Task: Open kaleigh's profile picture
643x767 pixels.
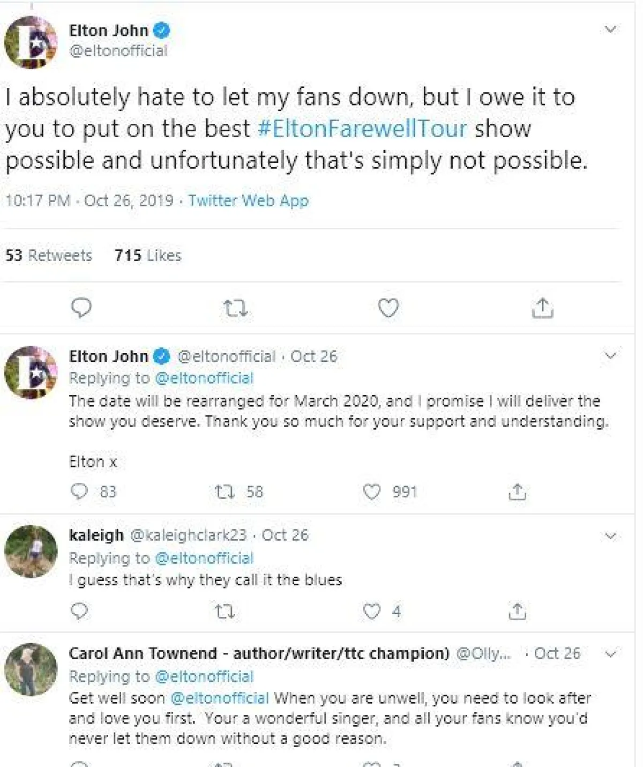Action: pos(31,551)
